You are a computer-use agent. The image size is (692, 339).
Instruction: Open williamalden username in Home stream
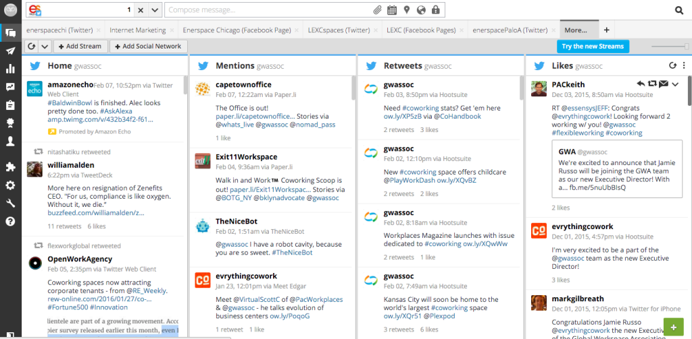70,166
